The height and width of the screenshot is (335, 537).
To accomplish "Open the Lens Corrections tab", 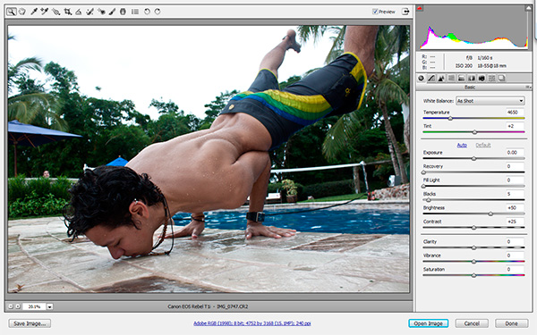I will [x=472, y=79].
